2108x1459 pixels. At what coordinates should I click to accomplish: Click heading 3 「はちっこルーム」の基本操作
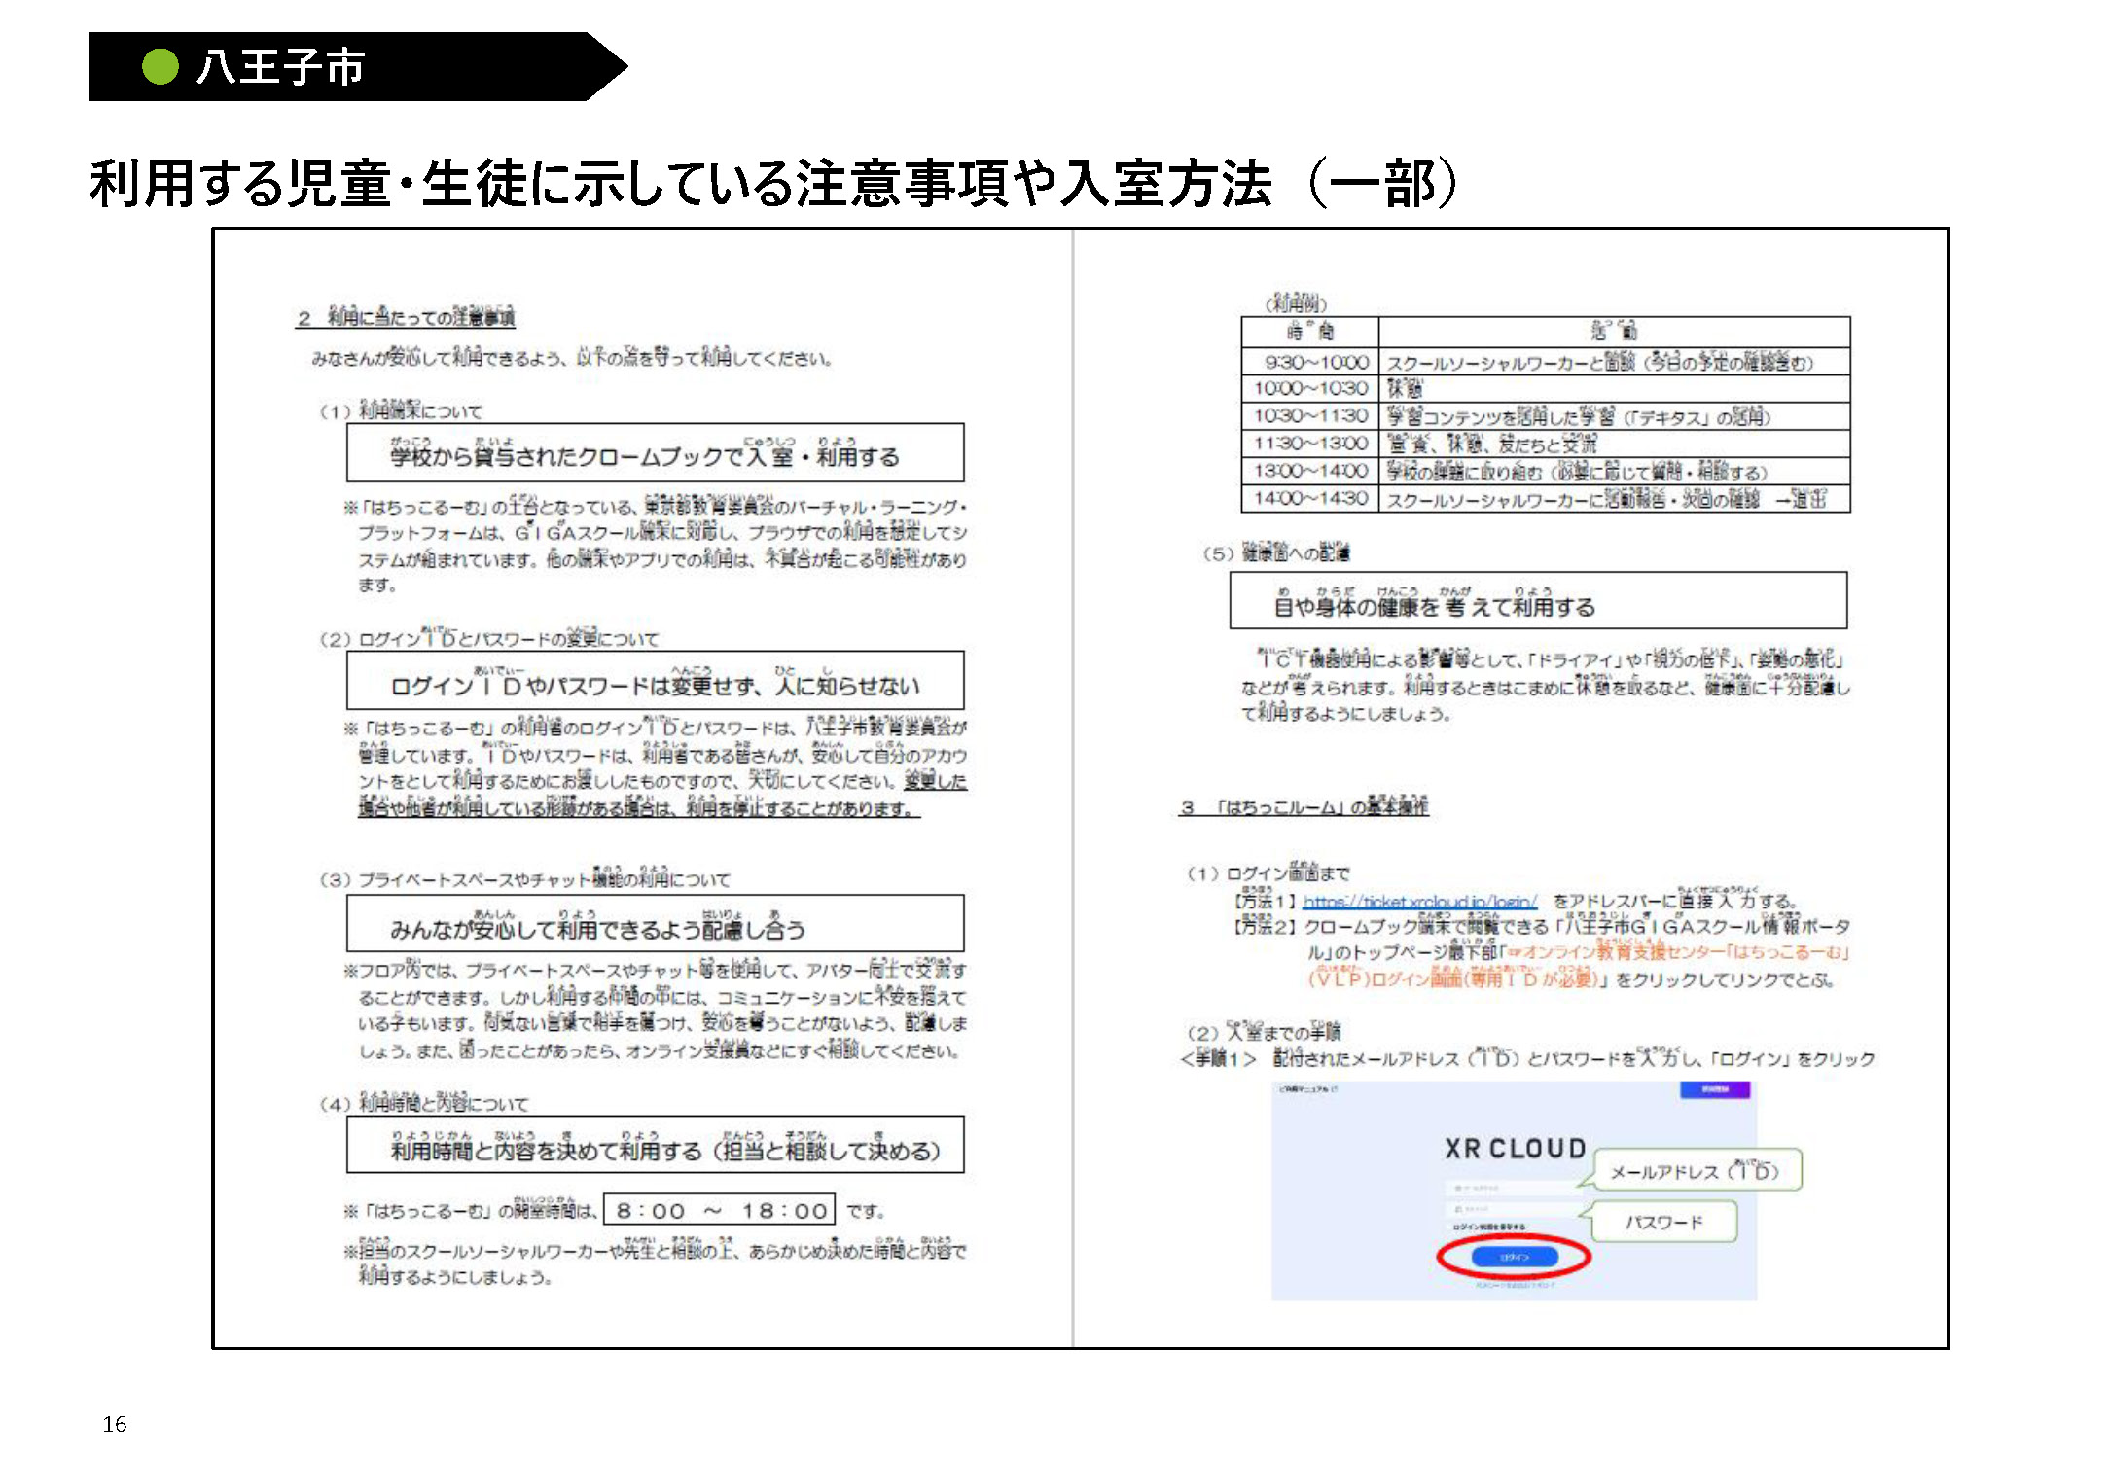1304,805
